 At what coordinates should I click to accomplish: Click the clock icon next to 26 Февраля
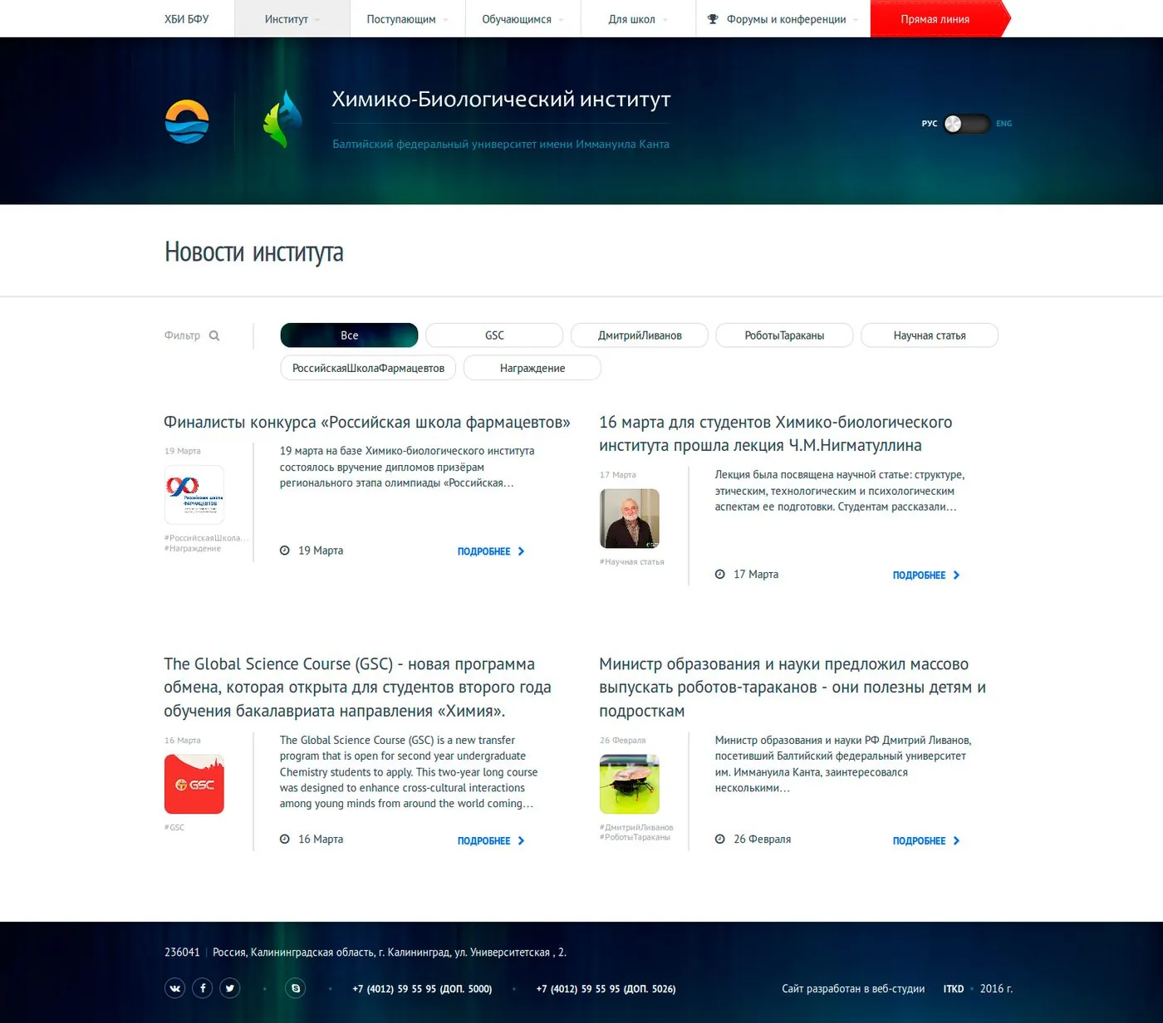(x=720, y=839)
